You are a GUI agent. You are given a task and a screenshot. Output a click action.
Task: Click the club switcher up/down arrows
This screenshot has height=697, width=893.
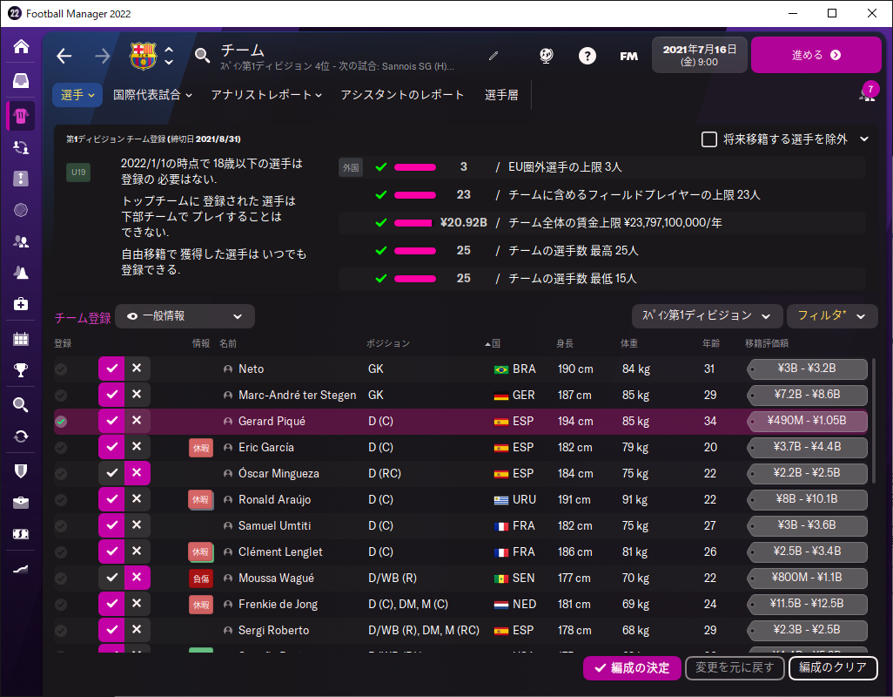[x=169, y=56]
